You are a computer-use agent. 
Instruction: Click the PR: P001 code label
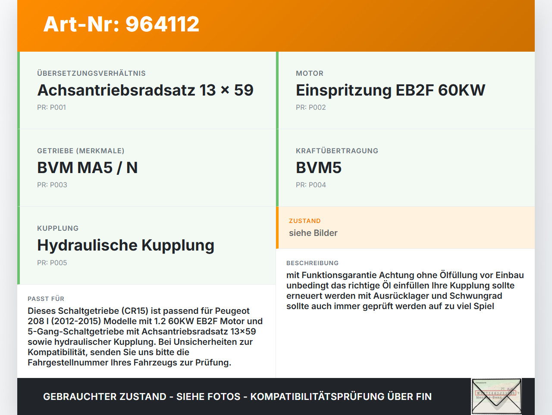[x=52, y=107]
